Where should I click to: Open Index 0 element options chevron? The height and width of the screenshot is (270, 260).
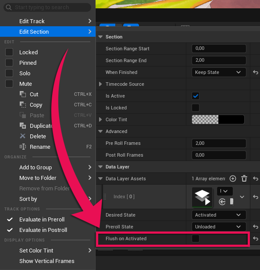tap(242, 197)
